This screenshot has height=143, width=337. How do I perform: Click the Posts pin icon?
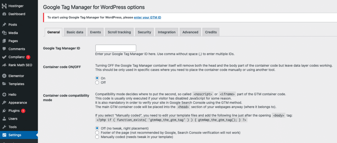pyautogui.click(x=4, y=25)
